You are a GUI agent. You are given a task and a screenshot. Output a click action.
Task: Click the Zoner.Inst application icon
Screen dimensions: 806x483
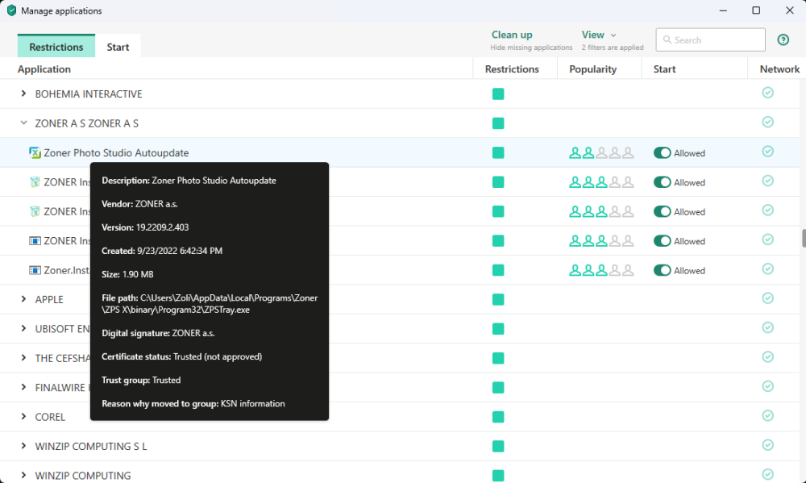tap(35, 269)
